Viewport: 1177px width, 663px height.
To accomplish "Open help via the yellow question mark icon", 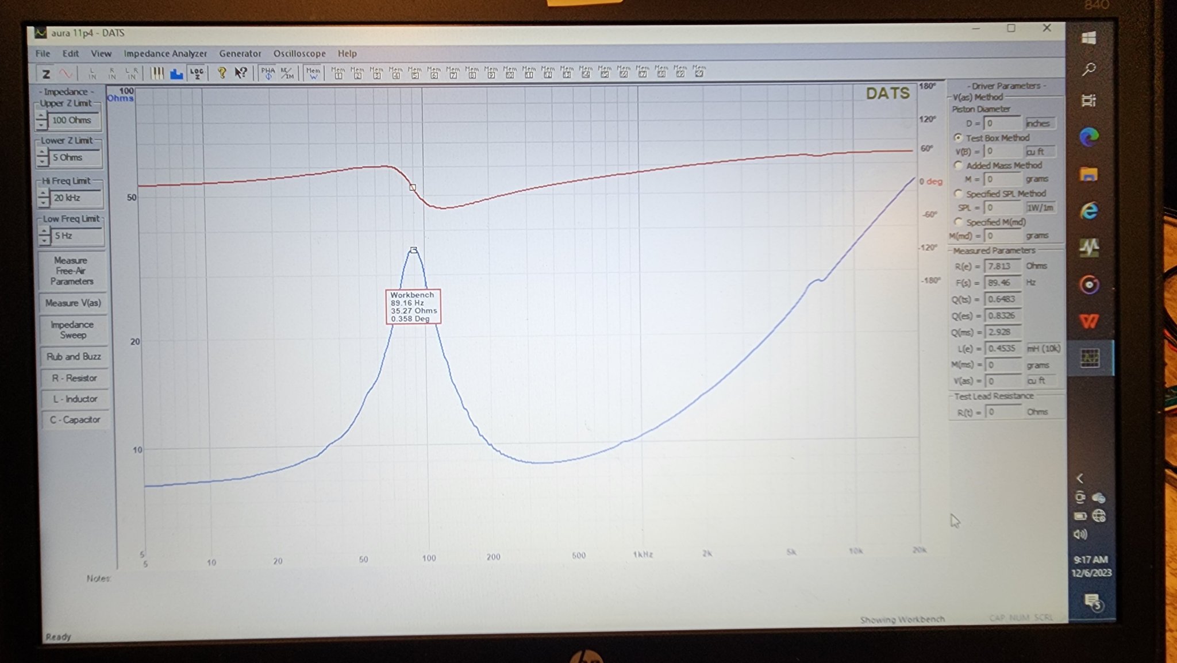I will (x=221, y=73).
